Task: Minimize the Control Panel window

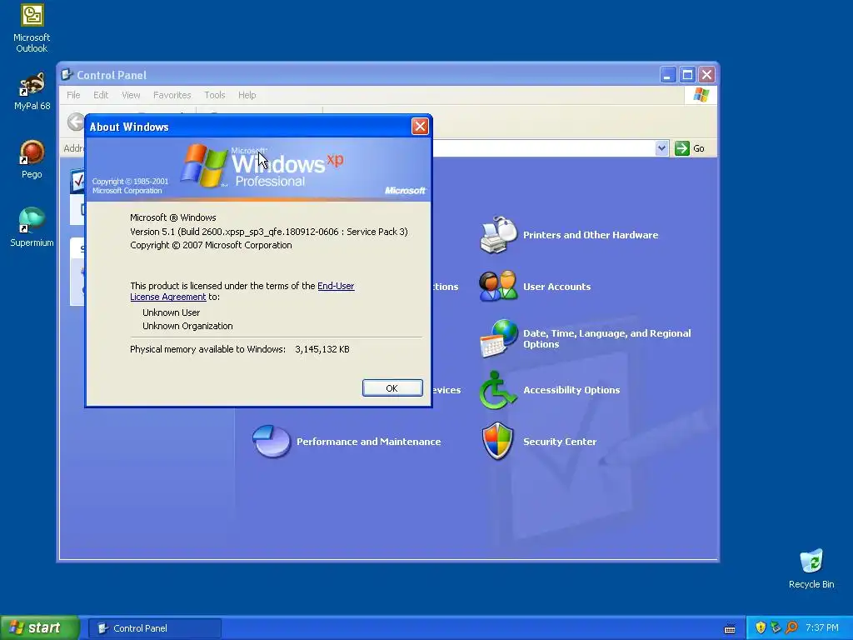Action: [x=667, y=74]
